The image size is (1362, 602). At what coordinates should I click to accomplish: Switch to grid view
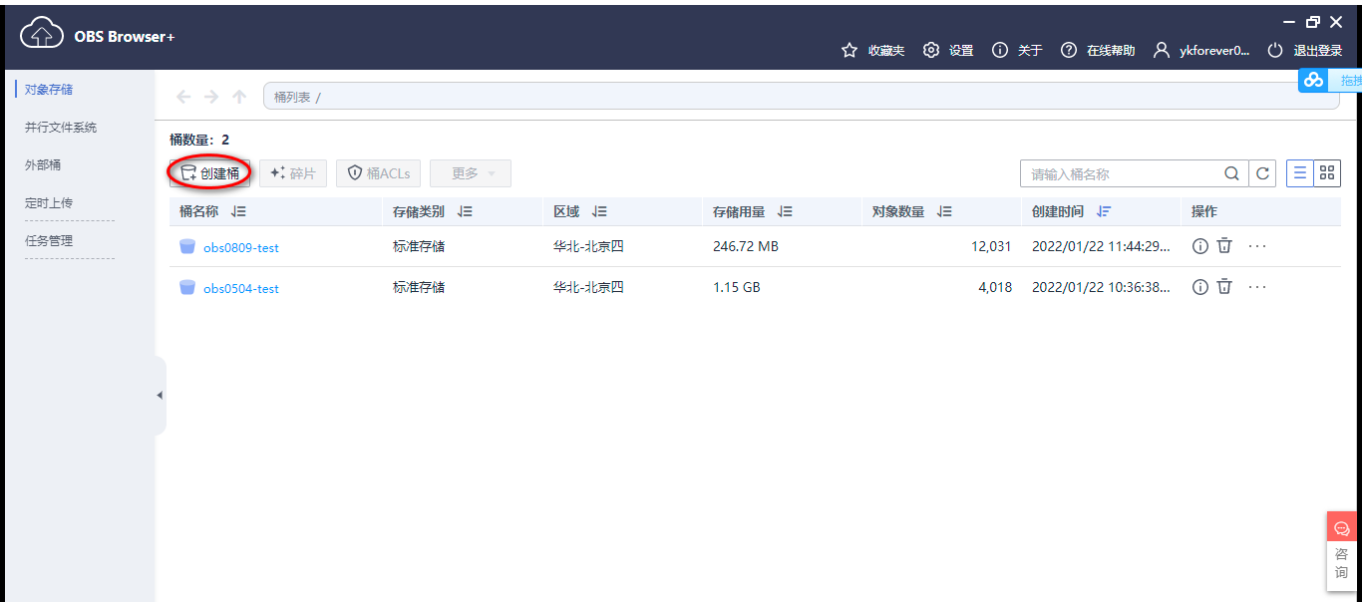(x=1327, y=173)
